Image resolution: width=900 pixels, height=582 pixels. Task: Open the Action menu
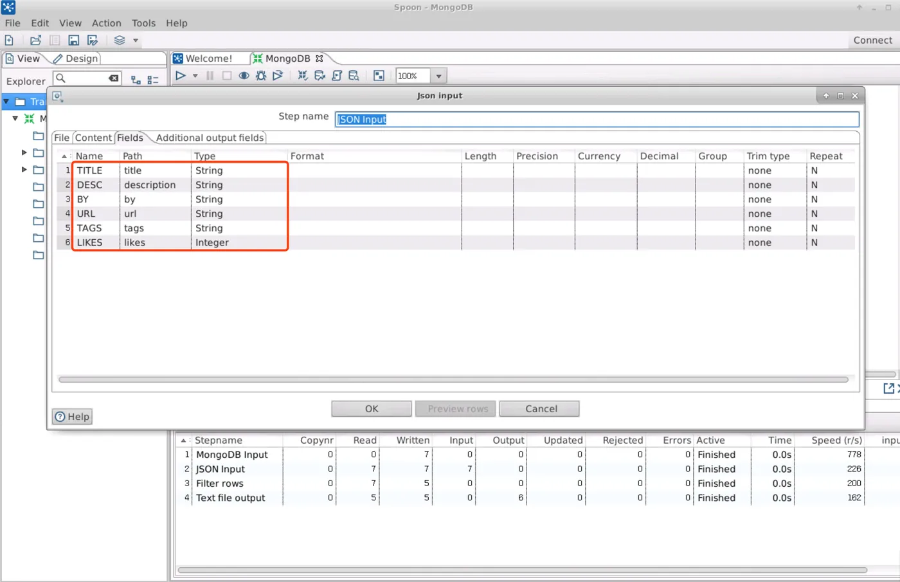tap(106, 23)
